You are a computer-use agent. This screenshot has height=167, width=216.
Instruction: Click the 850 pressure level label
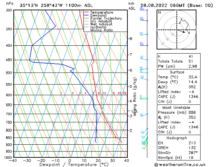coord(10,138)
